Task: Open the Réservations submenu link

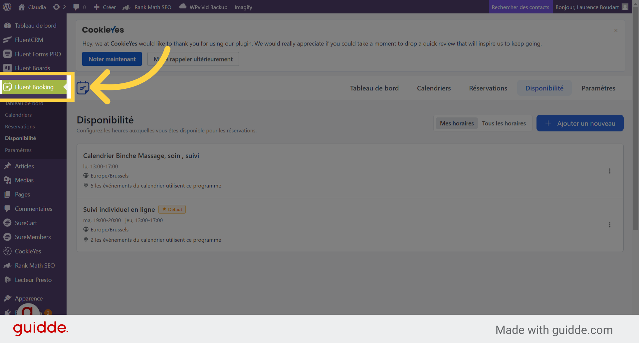Action: pos(20,127)
